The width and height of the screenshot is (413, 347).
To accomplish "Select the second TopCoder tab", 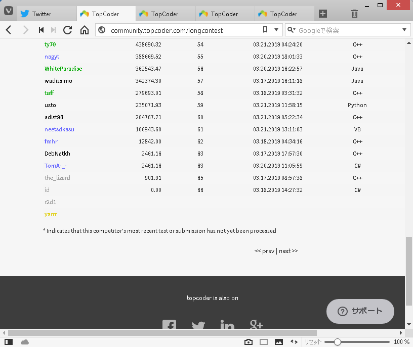I will 166,14.
